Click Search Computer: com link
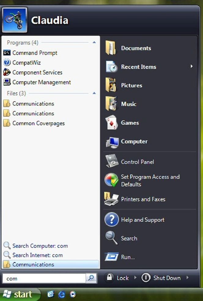Screen dimensions: 203x301 pos(36,246)
